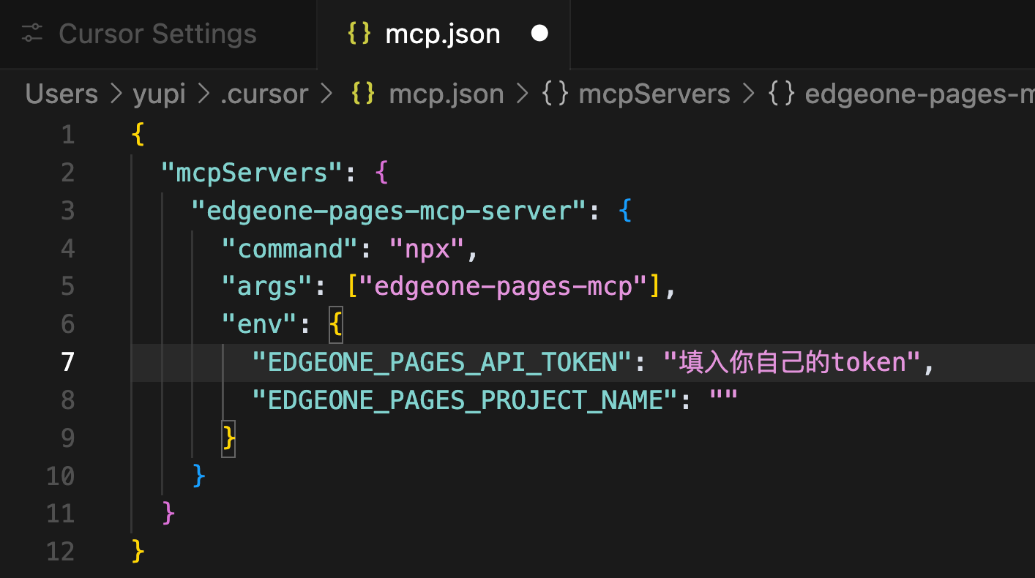The width and height of the screenshot is (1035, 578).
Task: Click the unsaved dot on mcp.json tab
Action: click(539, 34)
